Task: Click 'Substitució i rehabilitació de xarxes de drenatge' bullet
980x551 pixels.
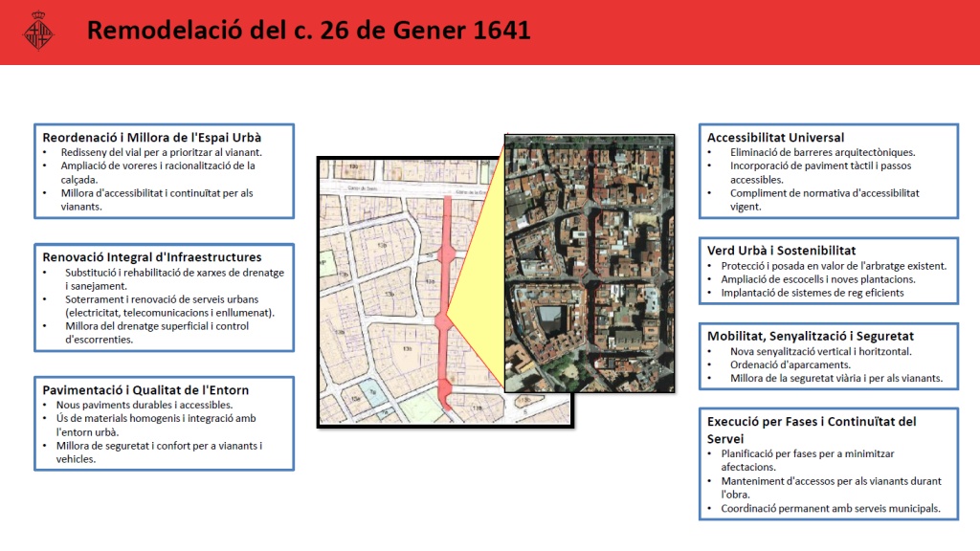Action: [x=174, y=279]
